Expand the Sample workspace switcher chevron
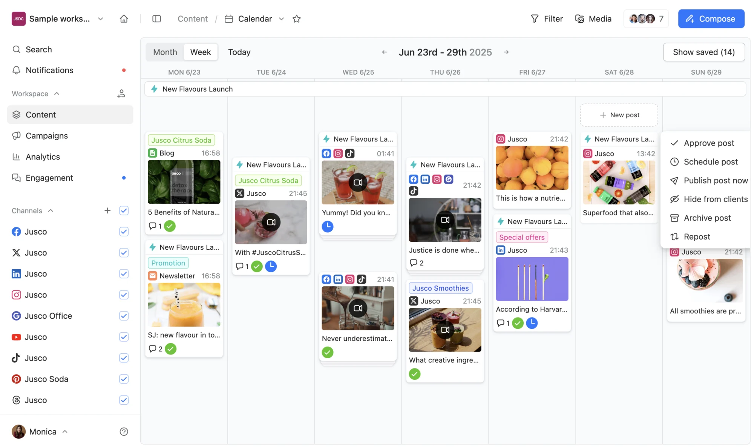 tap(100, 19)
